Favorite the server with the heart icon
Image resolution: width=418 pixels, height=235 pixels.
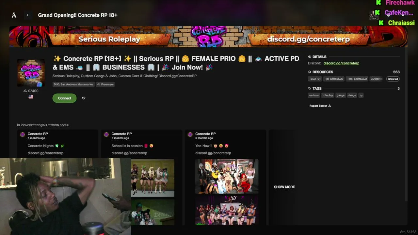(84, 98)
